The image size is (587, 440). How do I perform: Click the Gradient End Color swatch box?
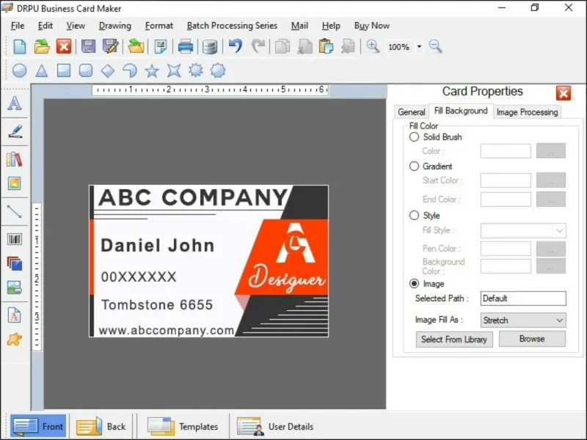(x=506, y=199)
